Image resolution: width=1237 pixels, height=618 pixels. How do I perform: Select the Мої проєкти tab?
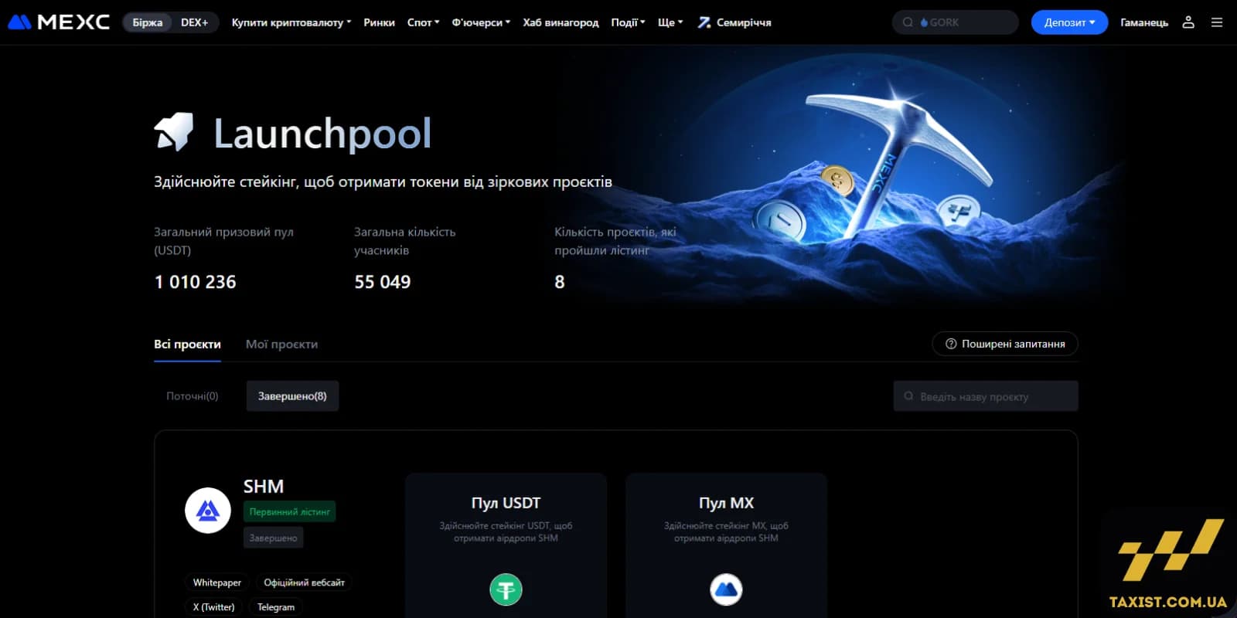point(281,345)
